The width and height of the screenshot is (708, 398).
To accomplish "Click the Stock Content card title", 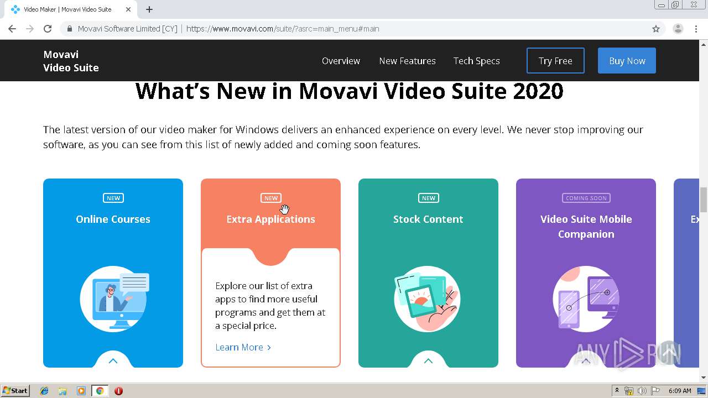I will click(x=428, y=219).
